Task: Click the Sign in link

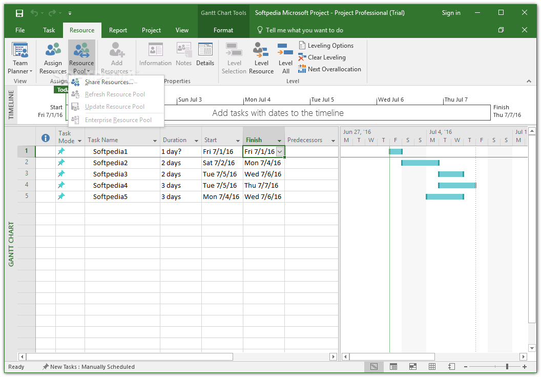Action: pyautogui.click(x=451, y=12)
